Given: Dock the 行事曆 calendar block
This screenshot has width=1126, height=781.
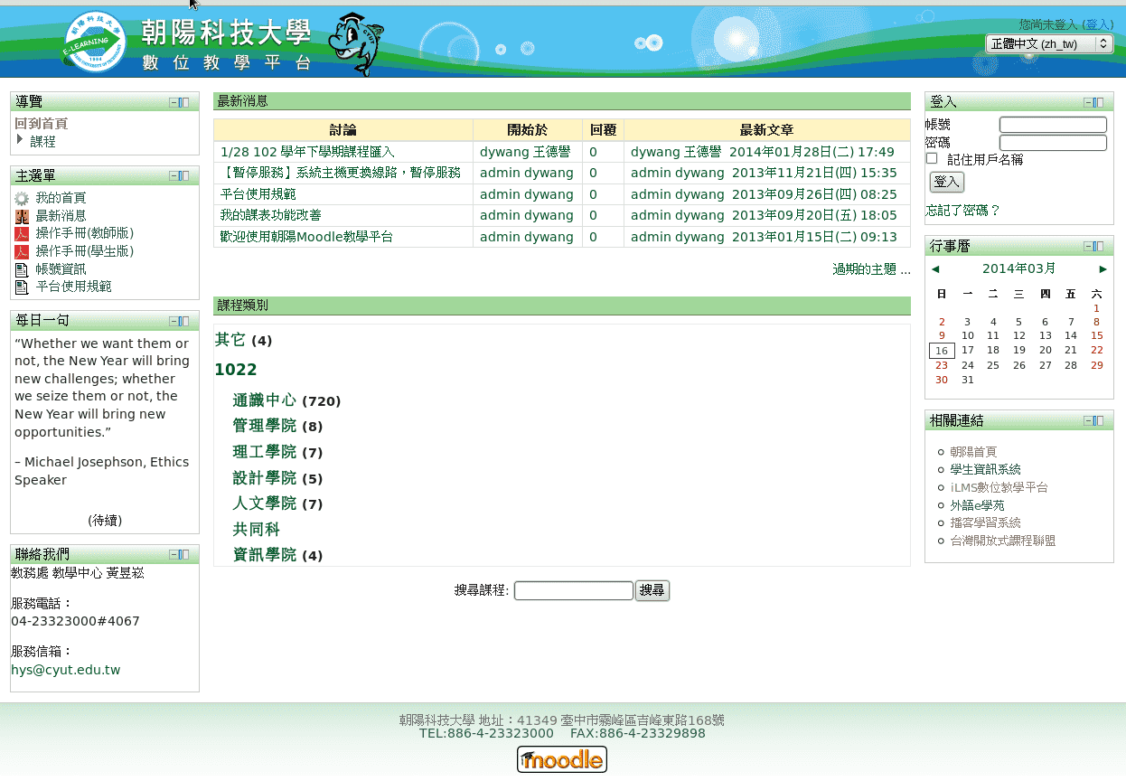Looking at the screenshot, I should click(x=1099, y=246).
